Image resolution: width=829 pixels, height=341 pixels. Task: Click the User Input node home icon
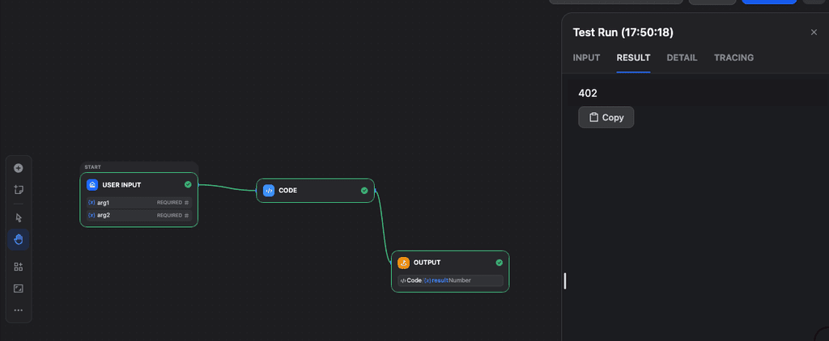(x=92, y=185)
